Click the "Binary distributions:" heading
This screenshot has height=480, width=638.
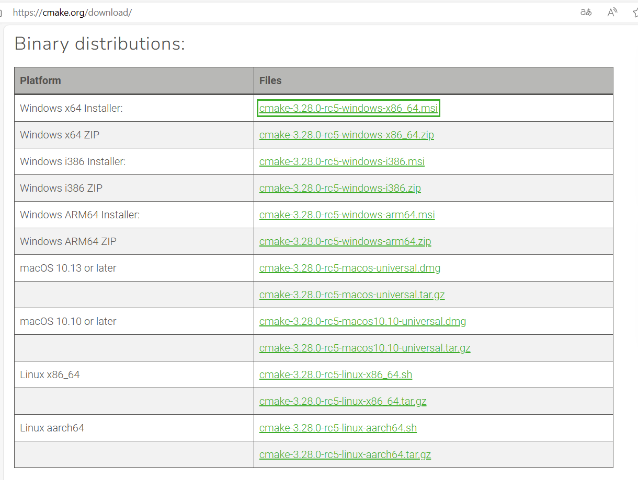99,44
